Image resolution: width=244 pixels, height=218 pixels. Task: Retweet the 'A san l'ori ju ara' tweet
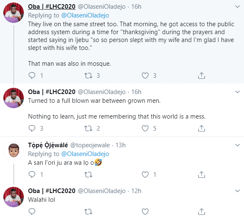click(88, 175)
